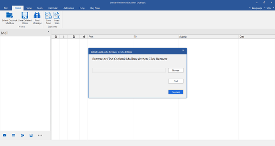Open the File menu
The image size is (275, 146).
6,8
